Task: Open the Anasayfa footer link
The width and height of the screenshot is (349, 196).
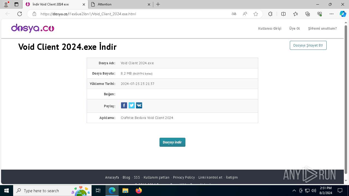Action: [112, 177]
